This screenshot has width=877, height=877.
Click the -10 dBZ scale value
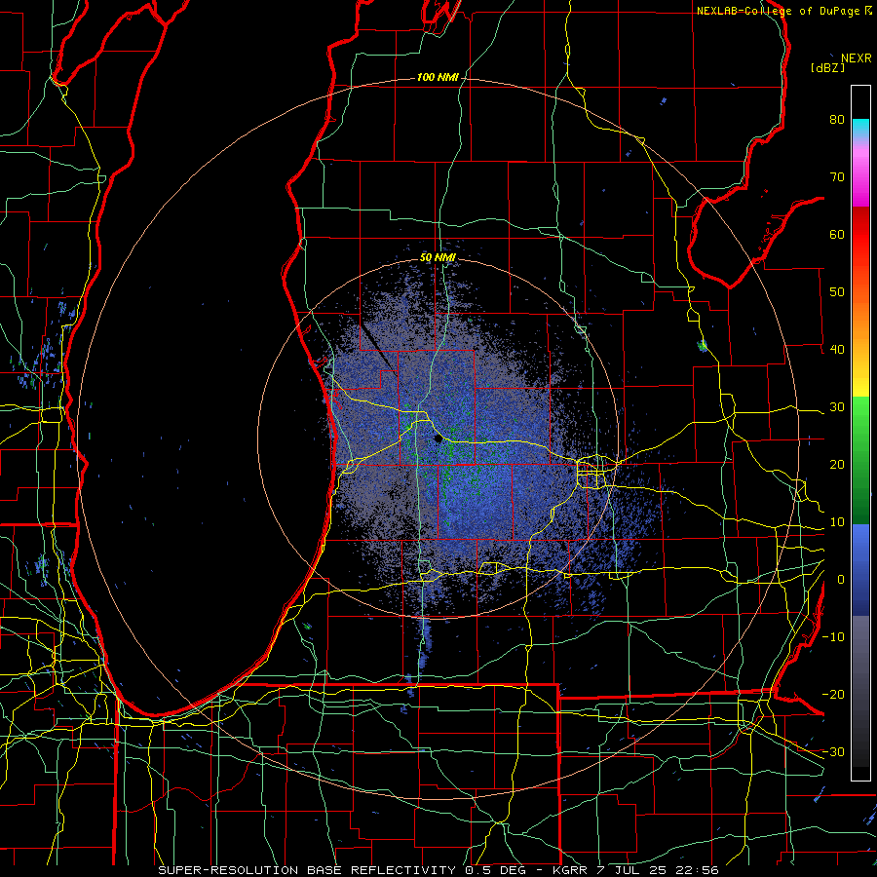(833, 636)
